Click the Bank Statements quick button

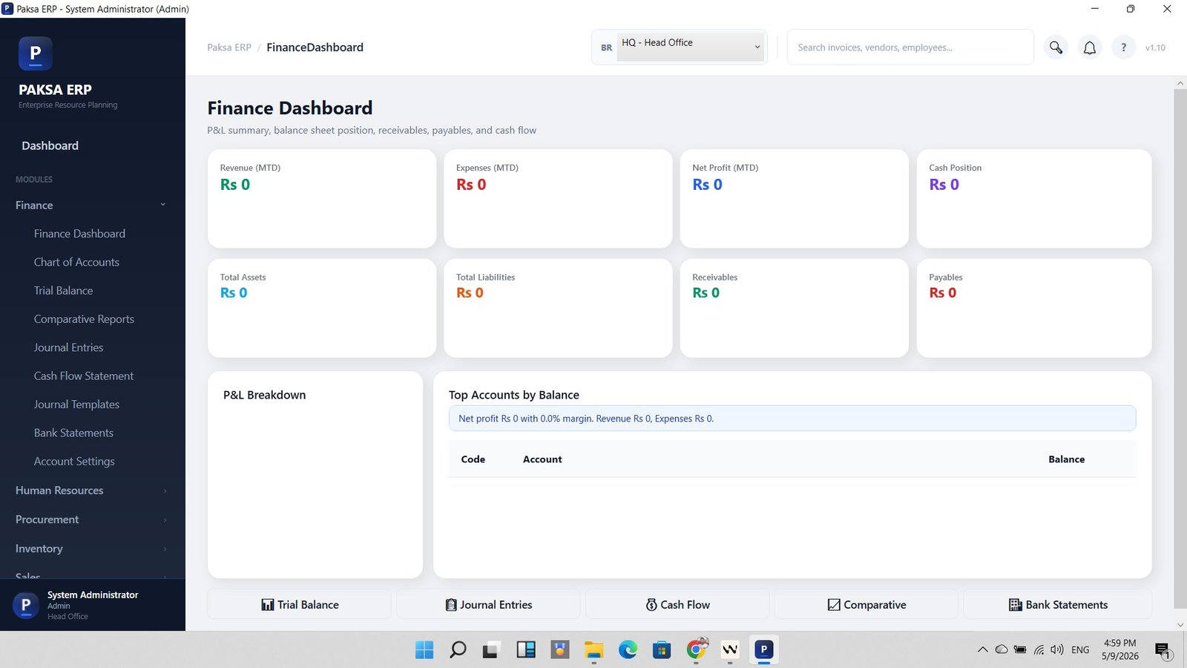coord(1058,604)
